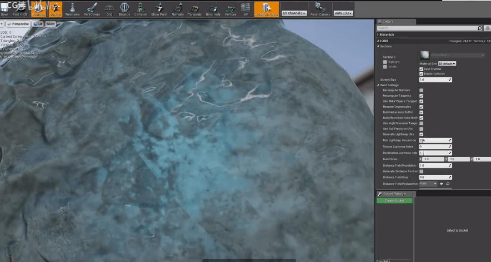This screenshot has width=491, height=262.
Task: Show mesh Vertices
Action: [x=230, y=9]
